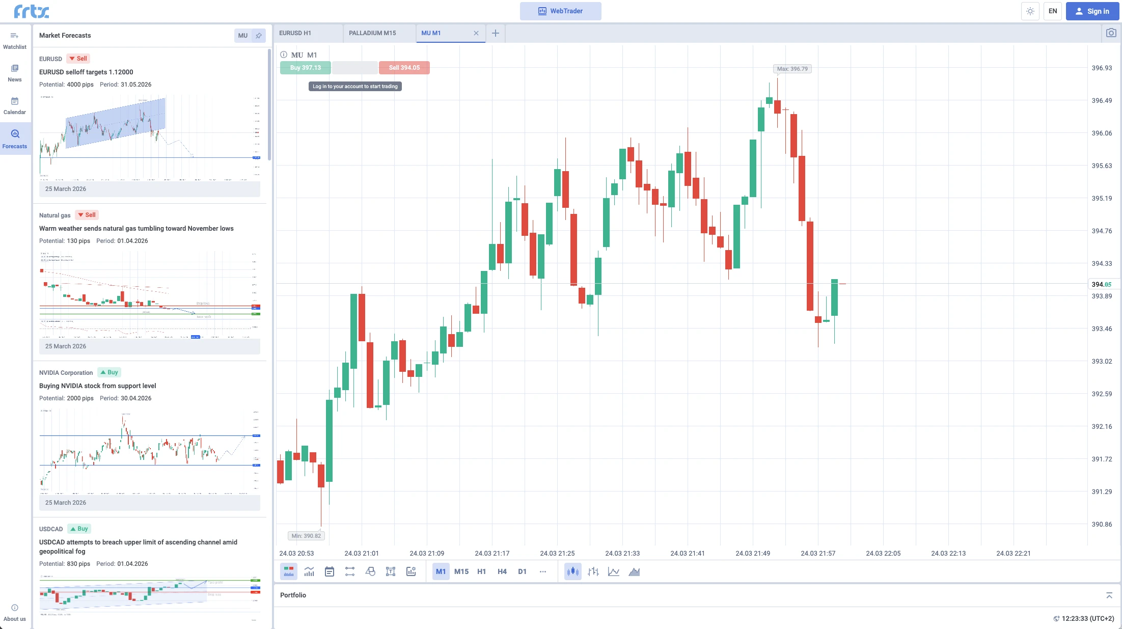Open Calendar in left sidebar

15,106
